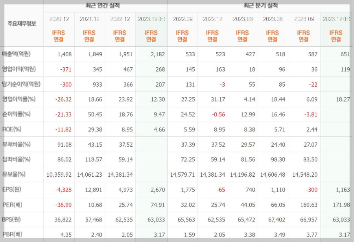The image size is (354, 242).
Task: Click sales value 587 for 2023.09
Action: (313, 54)
